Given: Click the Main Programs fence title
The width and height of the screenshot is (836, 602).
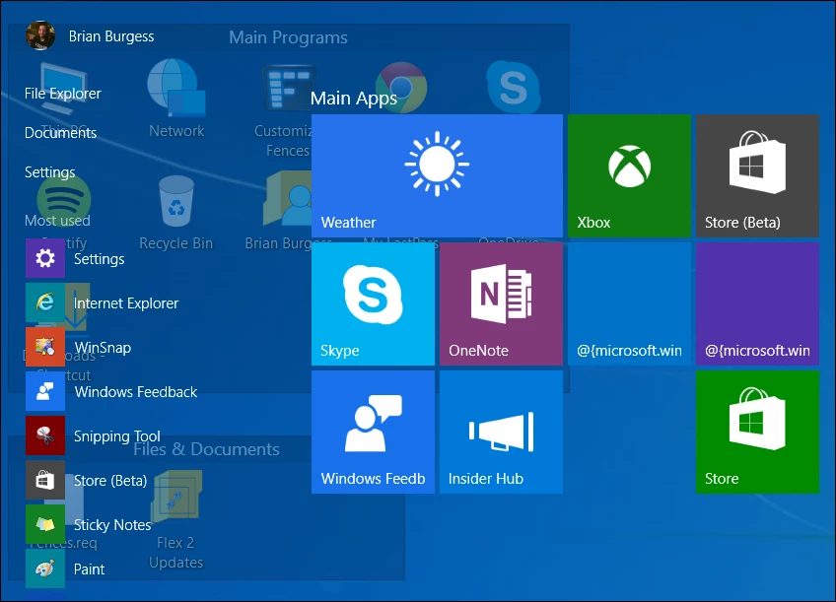Looking at the screenshot, I should (288, 37).
